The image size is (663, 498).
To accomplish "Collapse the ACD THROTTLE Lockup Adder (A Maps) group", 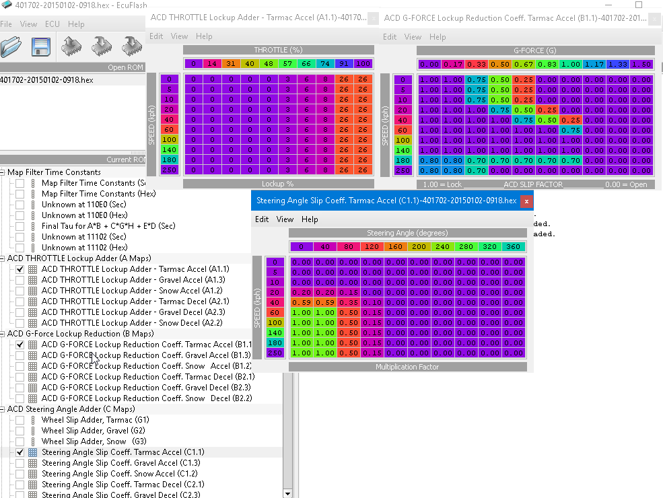I will coord(3,258).
